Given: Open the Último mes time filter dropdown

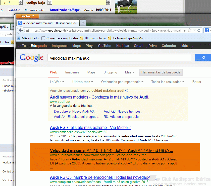Looking at the screenshot, I should [x=83, y=82].
